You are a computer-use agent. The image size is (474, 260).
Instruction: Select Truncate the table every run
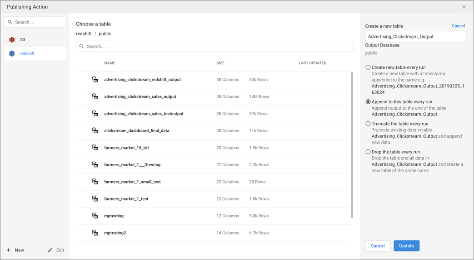click(368, 124)
